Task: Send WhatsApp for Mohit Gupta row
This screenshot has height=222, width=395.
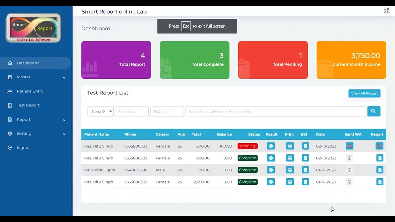Action: (349, 170)
